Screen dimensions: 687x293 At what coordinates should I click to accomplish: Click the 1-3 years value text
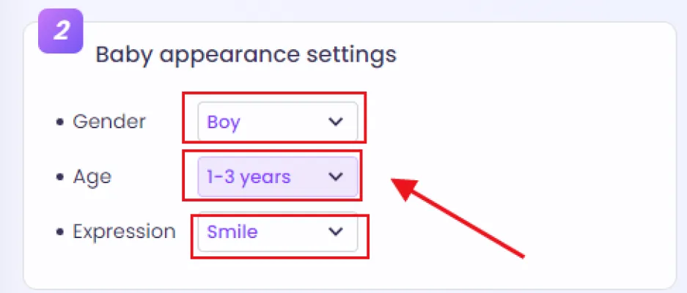tap(249, 177)
